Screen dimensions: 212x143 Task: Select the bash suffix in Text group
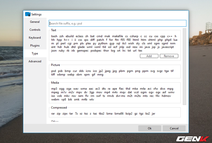point(55,36)
